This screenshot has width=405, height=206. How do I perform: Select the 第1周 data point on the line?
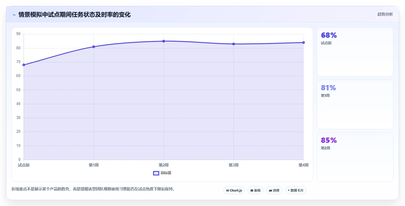[x=94, y=47]
